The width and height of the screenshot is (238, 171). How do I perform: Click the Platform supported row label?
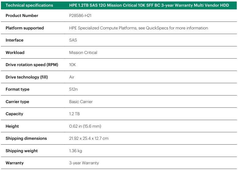(x=25, y=28)
